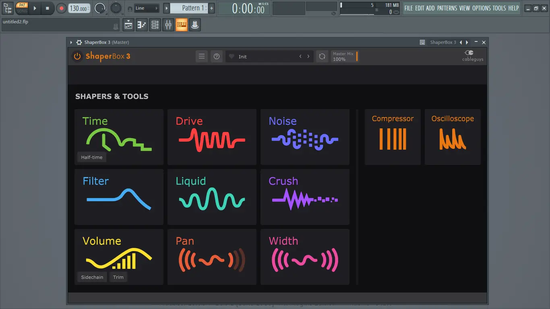This screenshot has height=309, width=550.
Task: Click the Trim preset button
Action: click(118, 277)
